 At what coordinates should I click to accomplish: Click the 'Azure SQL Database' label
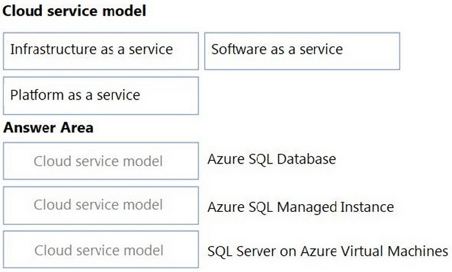coord(272,159)
